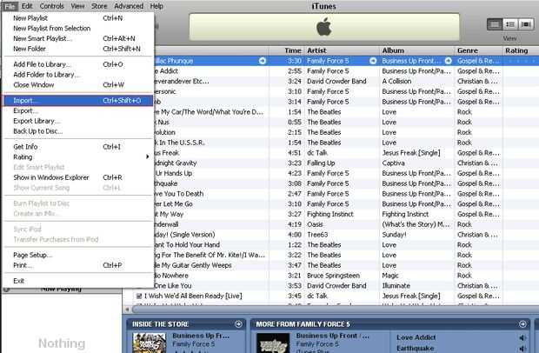Click the 4:51 time cell
Screen dimensions: 539x353
coord(295,153)
